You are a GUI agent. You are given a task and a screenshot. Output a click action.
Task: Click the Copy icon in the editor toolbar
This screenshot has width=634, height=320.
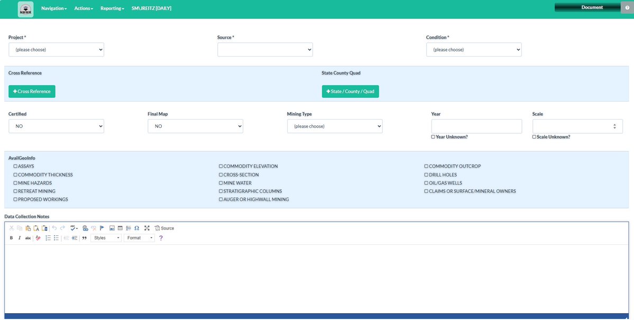click(20, 228)
